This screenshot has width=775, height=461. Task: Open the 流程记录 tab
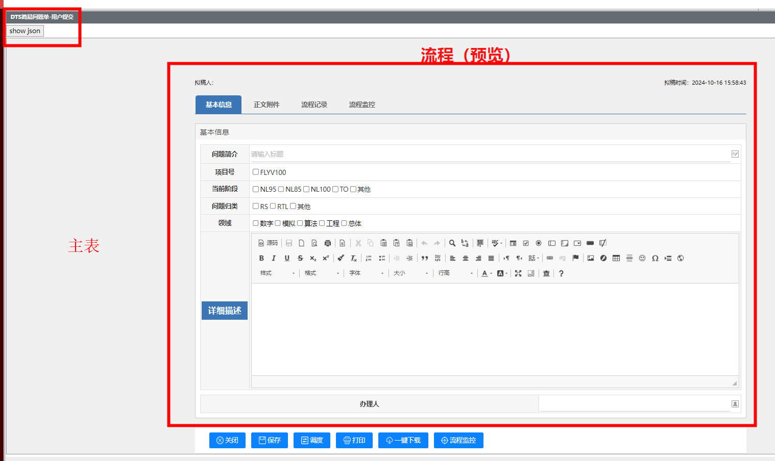pyautogui.click(x=314, y=105)
